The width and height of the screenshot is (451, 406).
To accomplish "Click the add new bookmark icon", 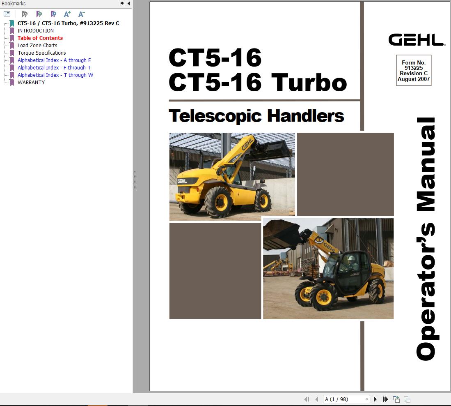I will 39,14.
